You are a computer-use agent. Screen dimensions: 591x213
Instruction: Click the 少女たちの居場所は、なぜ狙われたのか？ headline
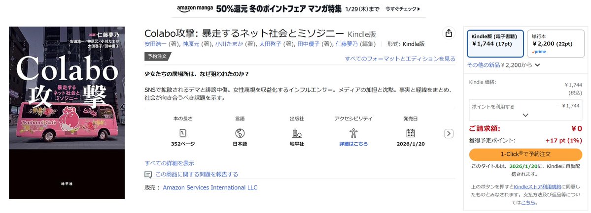[197, 74]
